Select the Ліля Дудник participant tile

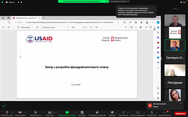175,83
